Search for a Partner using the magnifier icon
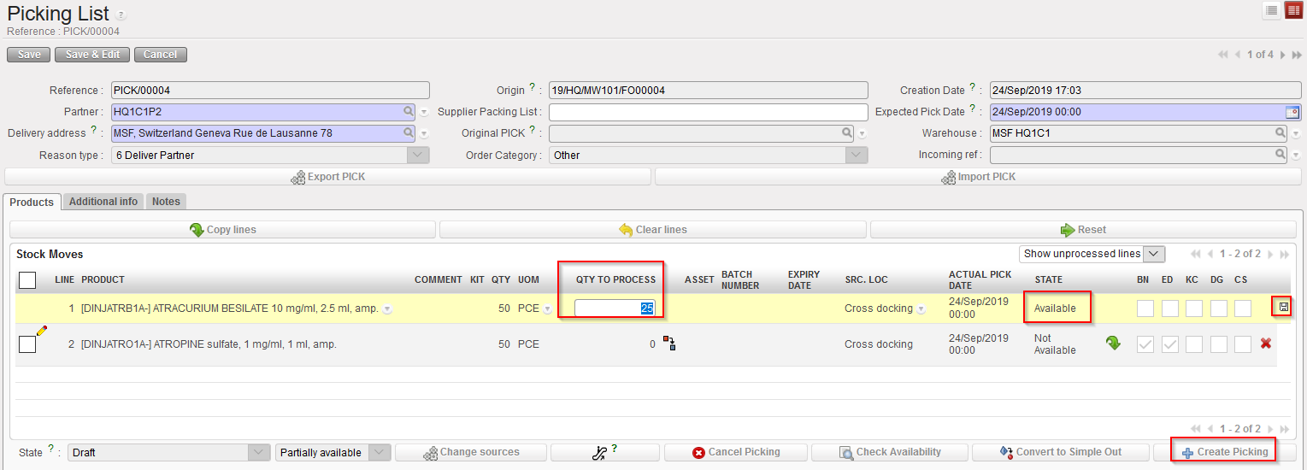This screenshot has width=1307, height=470. tap(409, 112)
